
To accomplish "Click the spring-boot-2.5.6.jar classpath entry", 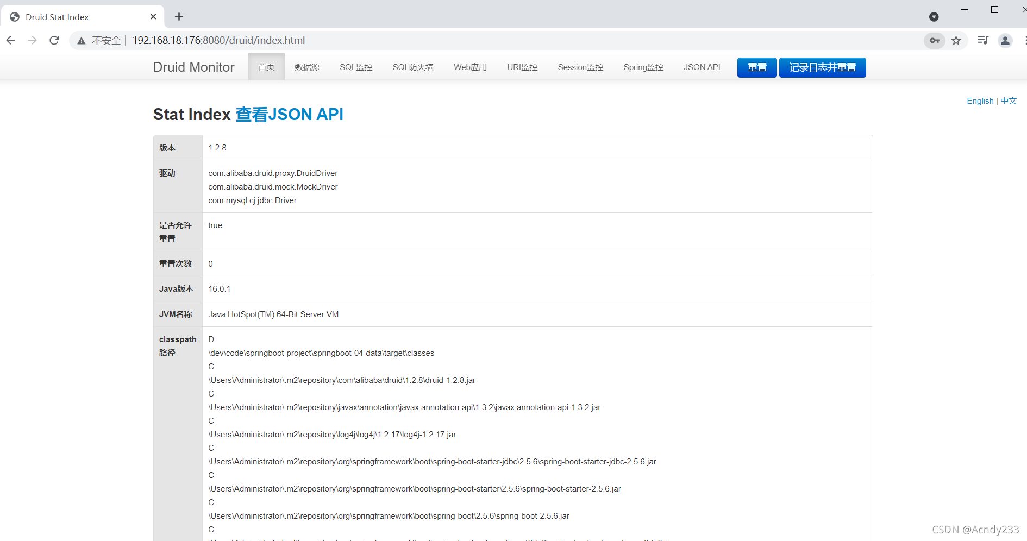I will 389,516.
